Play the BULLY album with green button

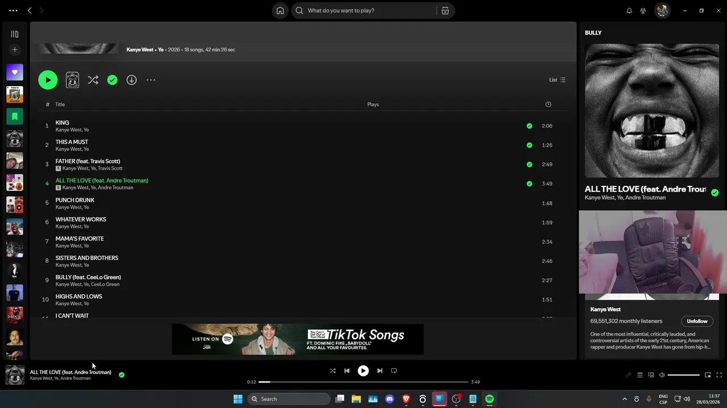[x=48, y=80]
